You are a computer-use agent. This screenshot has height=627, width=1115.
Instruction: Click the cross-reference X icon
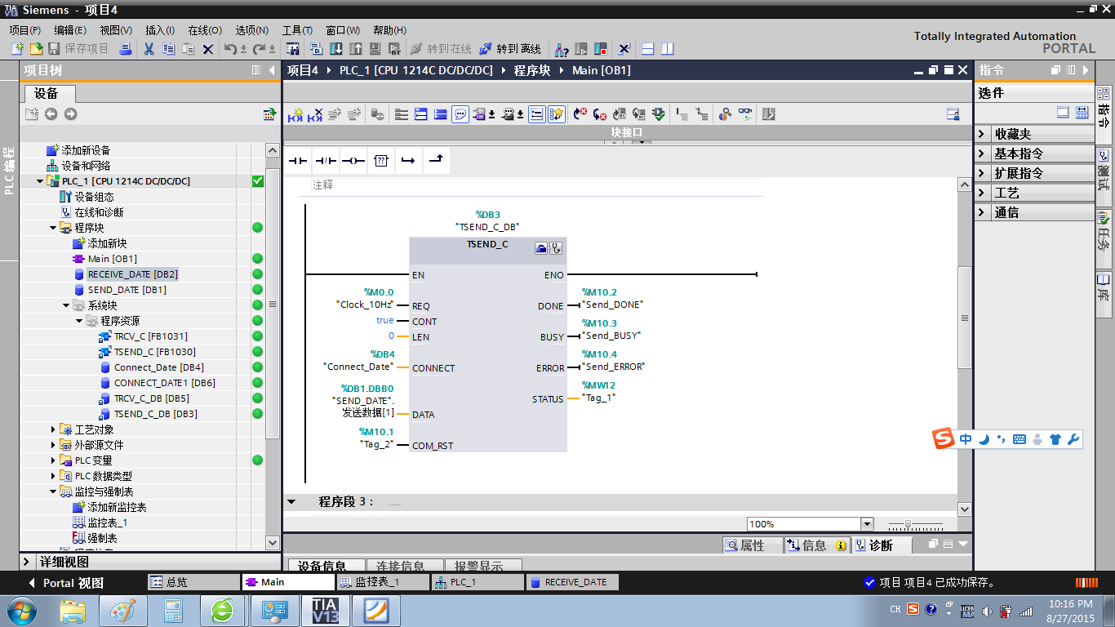pos(624,49)
